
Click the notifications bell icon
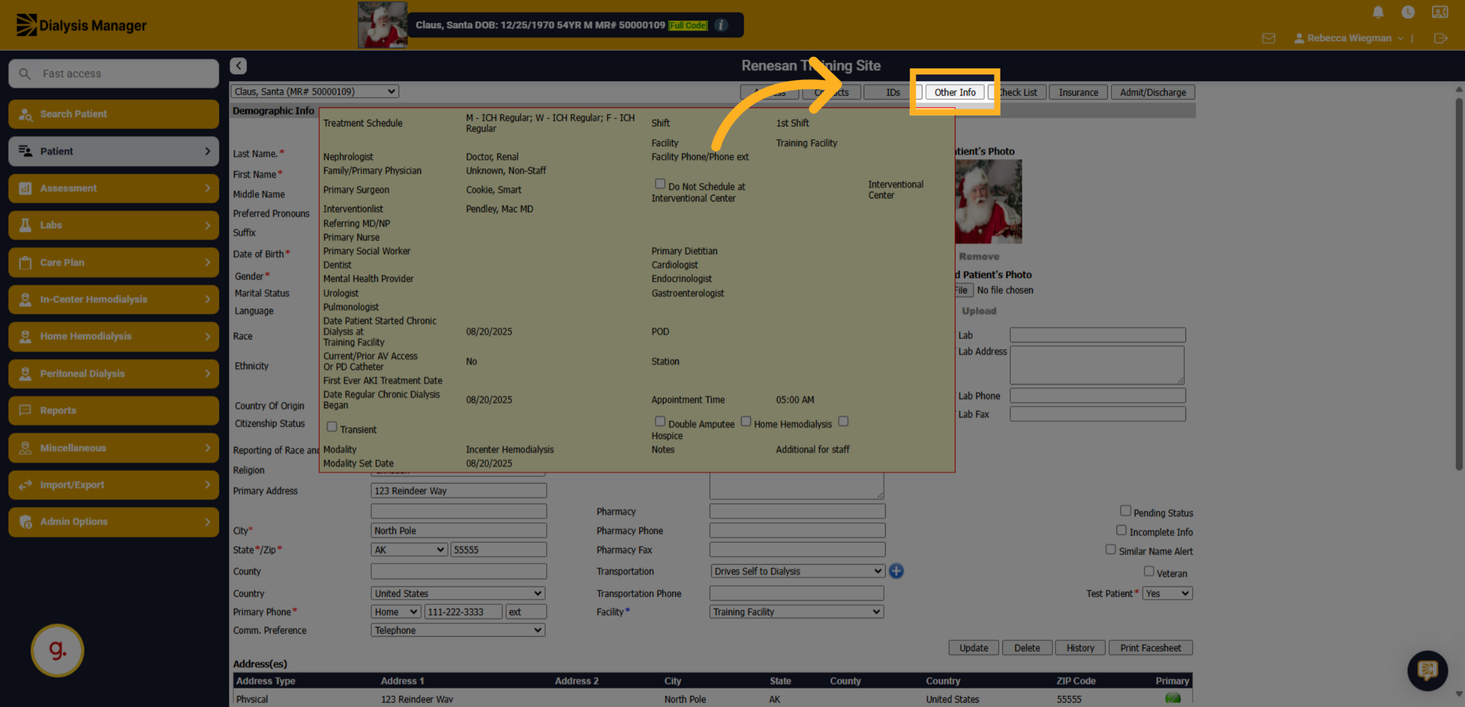click(x=1378, y=12)
